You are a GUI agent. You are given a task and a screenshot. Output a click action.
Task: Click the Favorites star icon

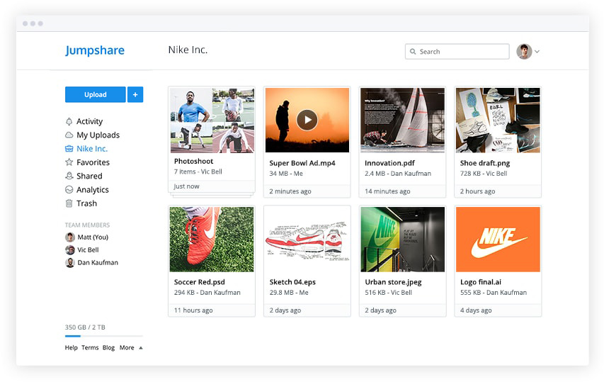point(69,162)
